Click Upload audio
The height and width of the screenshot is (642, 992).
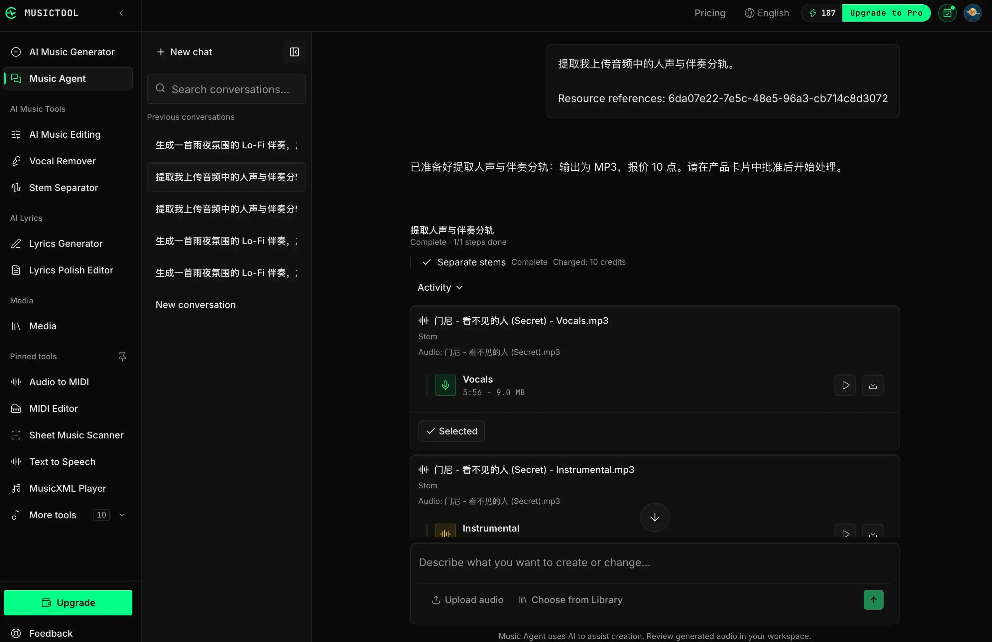pyautogui.click(x=467, y=600)
